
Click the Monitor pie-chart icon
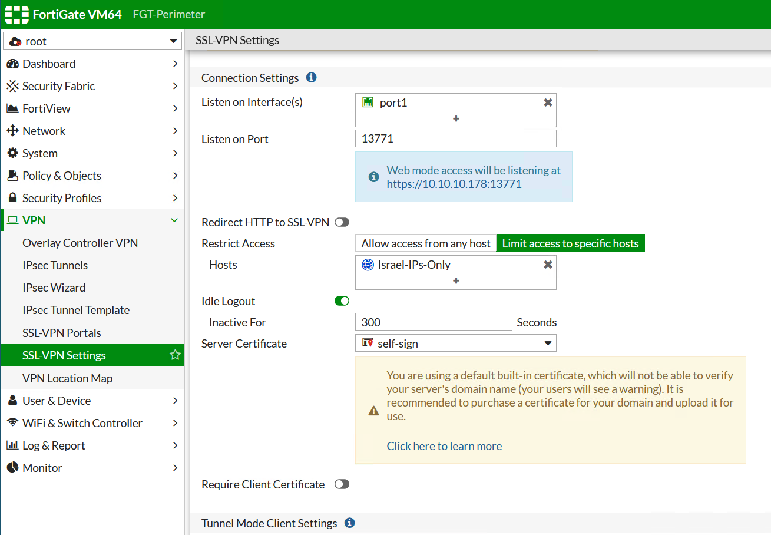(x=12, y=468)
